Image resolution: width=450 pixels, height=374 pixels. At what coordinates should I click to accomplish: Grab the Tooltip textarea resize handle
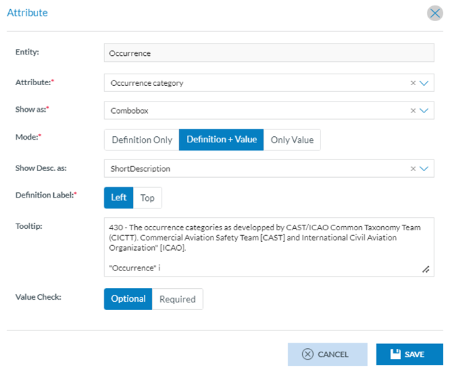click(425, 269)
